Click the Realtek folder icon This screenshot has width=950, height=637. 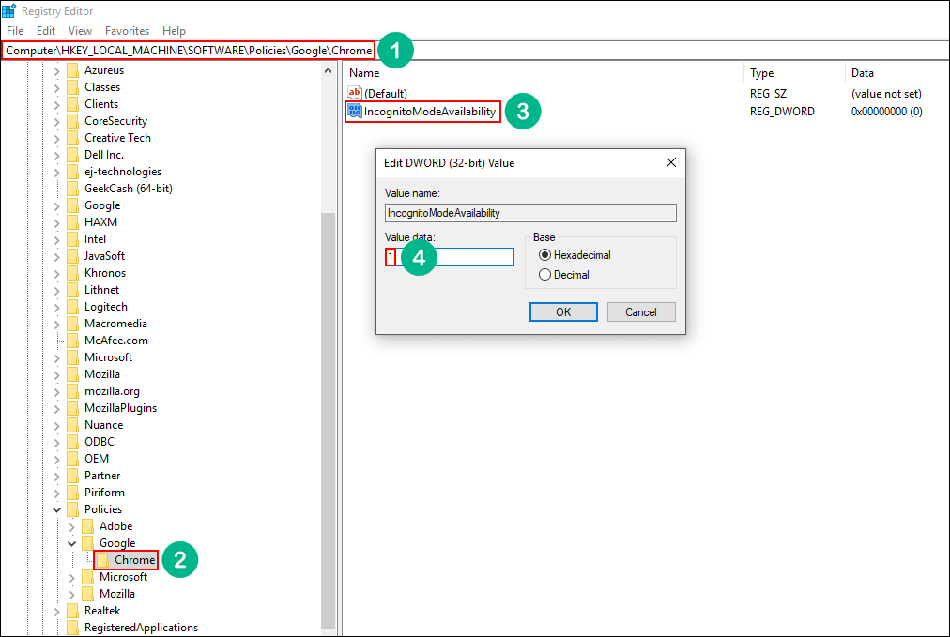pos(72,611)
